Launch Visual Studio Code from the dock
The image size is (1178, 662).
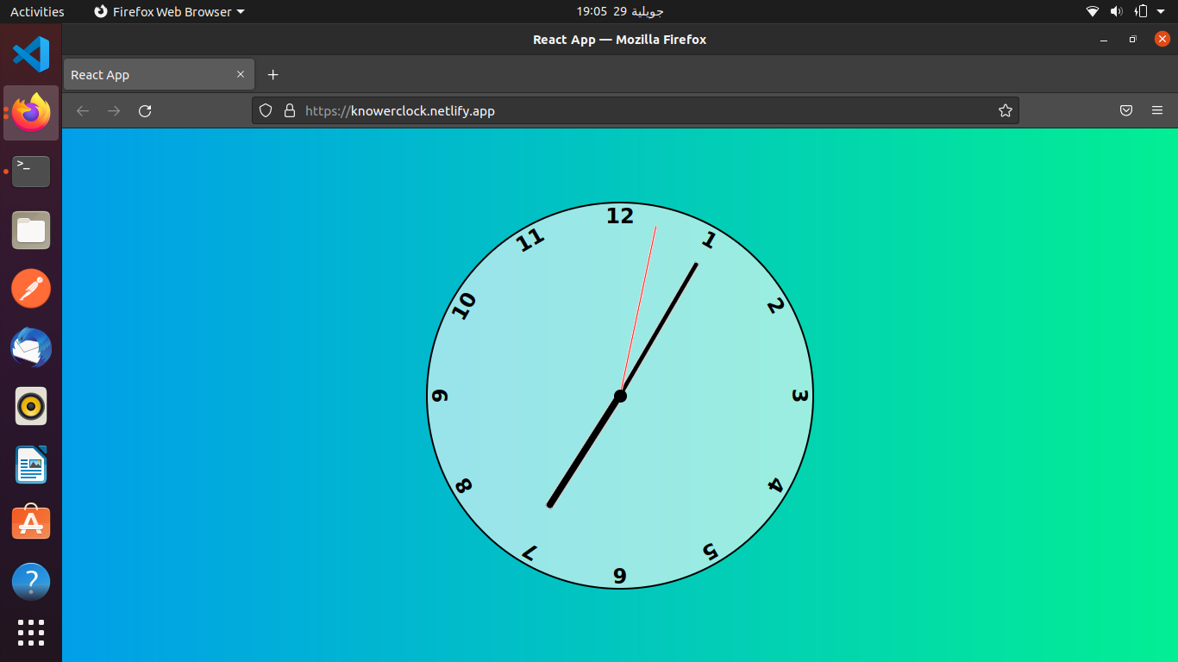tap(31, 54)
